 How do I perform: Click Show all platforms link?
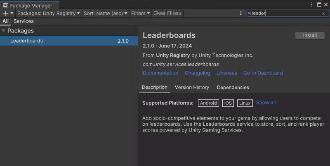(266, 102)
